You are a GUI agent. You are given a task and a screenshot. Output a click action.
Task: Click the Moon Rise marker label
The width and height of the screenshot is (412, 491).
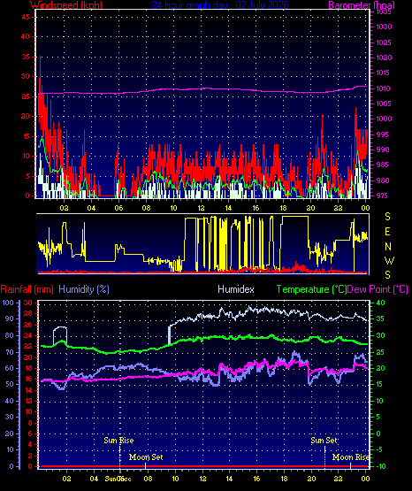(351, 457)
